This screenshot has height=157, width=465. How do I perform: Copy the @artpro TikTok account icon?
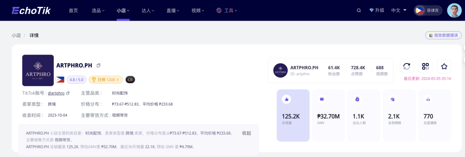[x=68, y=93]
